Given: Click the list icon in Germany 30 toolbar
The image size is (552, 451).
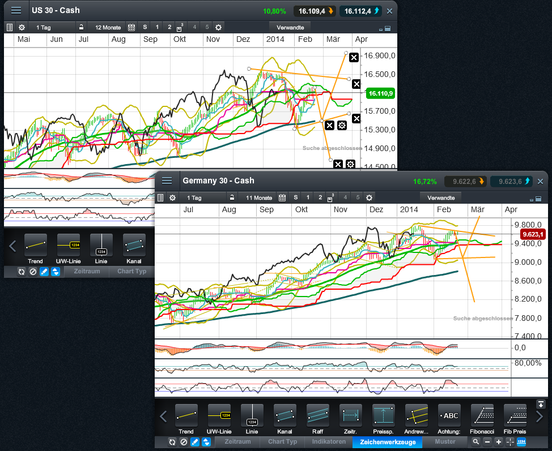Looking at the screenshot, I should click(x=160, y=197).
